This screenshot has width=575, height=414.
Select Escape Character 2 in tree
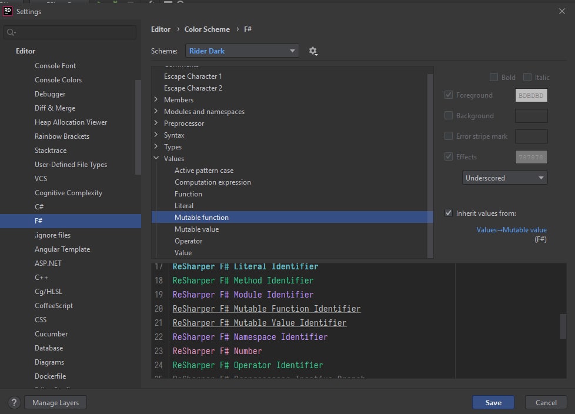click(193, 88)
